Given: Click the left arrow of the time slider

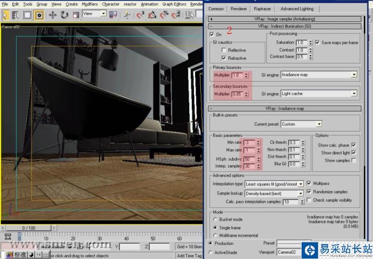Looking at the screenshot, I should [3, 228].
